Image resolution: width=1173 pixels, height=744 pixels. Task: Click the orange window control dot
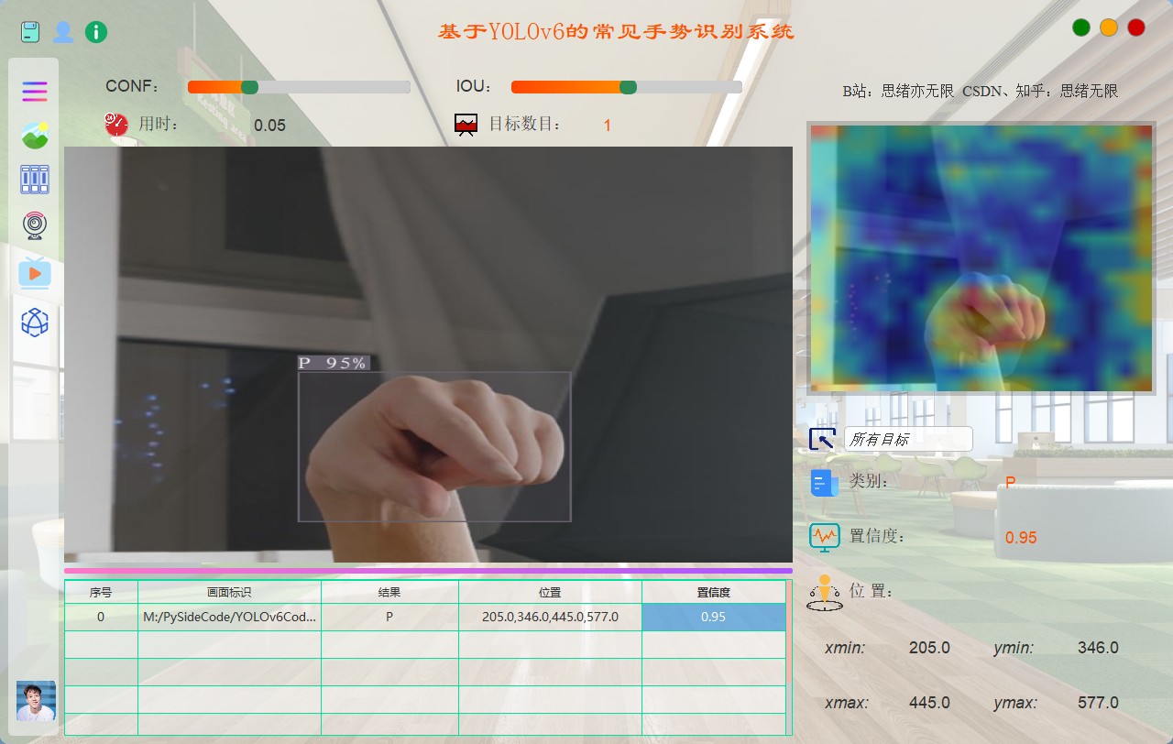(1109, 27)
